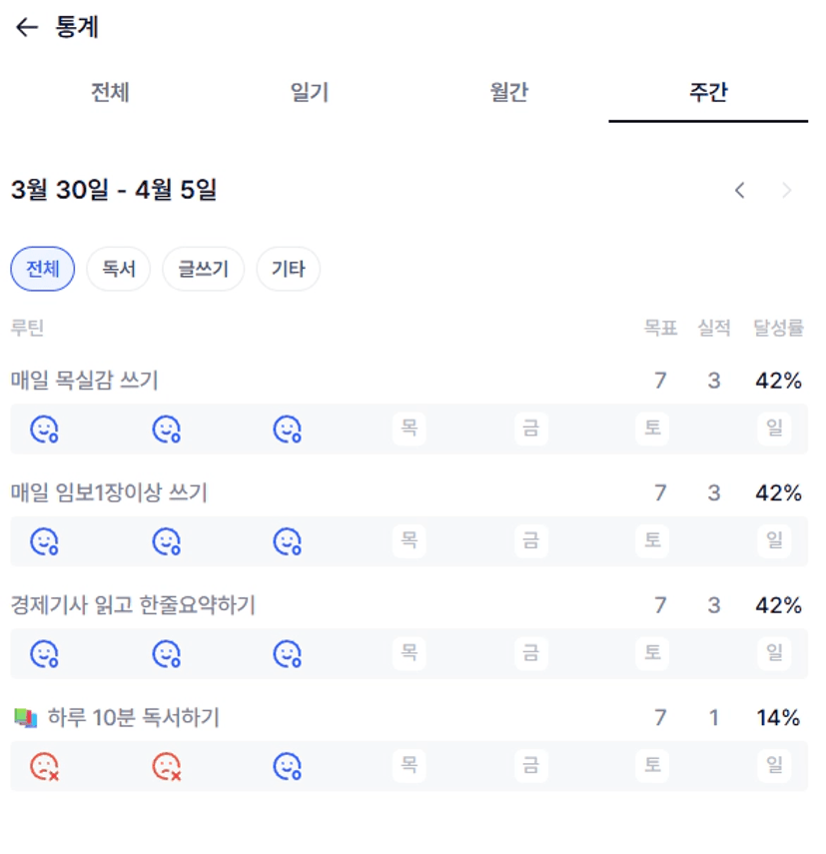Filter routines by 글쓰기 chip
Screen dimensions: 826x854
click(x=204, y=269)
